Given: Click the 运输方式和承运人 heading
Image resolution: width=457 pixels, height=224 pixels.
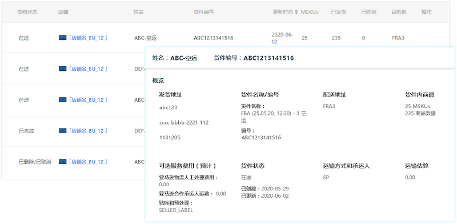Looking at the screenshot, I should (x=346, y=166).
